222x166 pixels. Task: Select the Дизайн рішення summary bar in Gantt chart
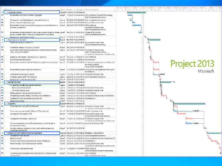tap(167, 82)
